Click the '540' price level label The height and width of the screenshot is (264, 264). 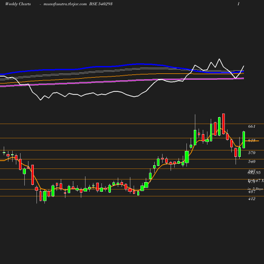point(251,162)
